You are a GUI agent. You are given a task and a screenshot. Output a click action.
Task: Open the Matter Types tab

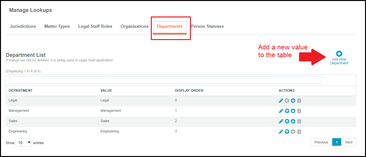pyautogui.click(x=57, y=26)
